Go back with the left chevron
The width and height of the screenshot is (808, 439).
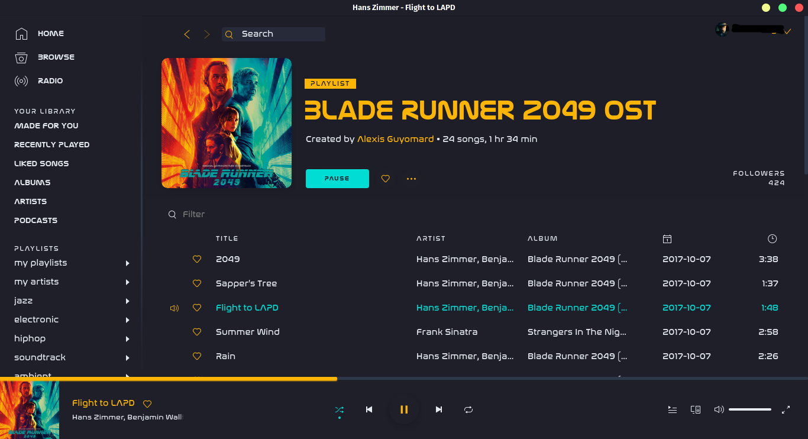[187, 34]
